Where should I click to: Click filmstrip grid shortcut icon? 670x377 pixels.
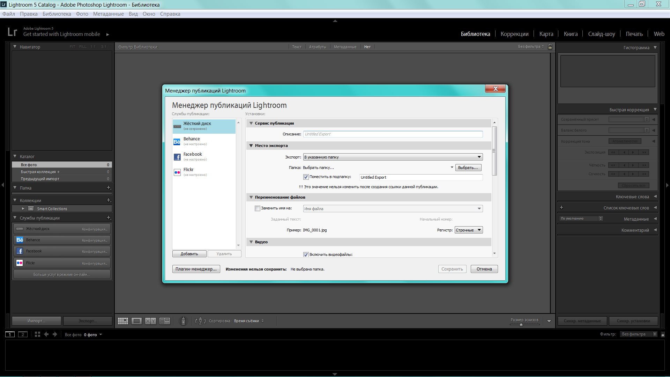[37, 334]
